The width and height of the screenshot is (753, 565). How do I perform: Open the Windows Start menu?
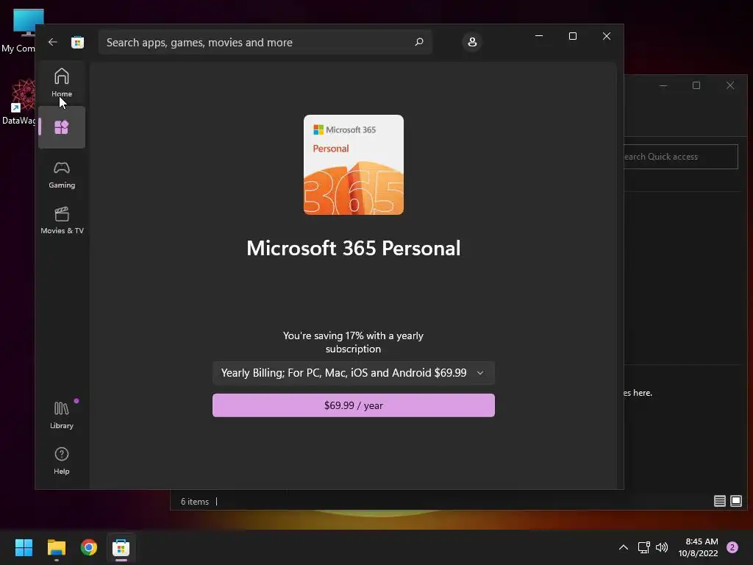pyautogui.click(x=24, y=547)
